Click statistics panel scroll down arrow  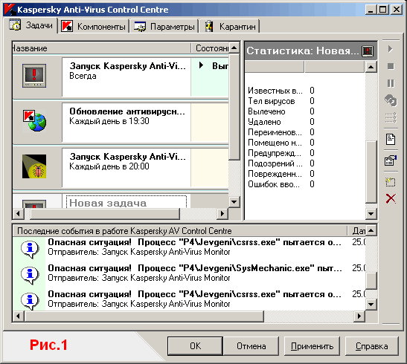tap(371, 214)
